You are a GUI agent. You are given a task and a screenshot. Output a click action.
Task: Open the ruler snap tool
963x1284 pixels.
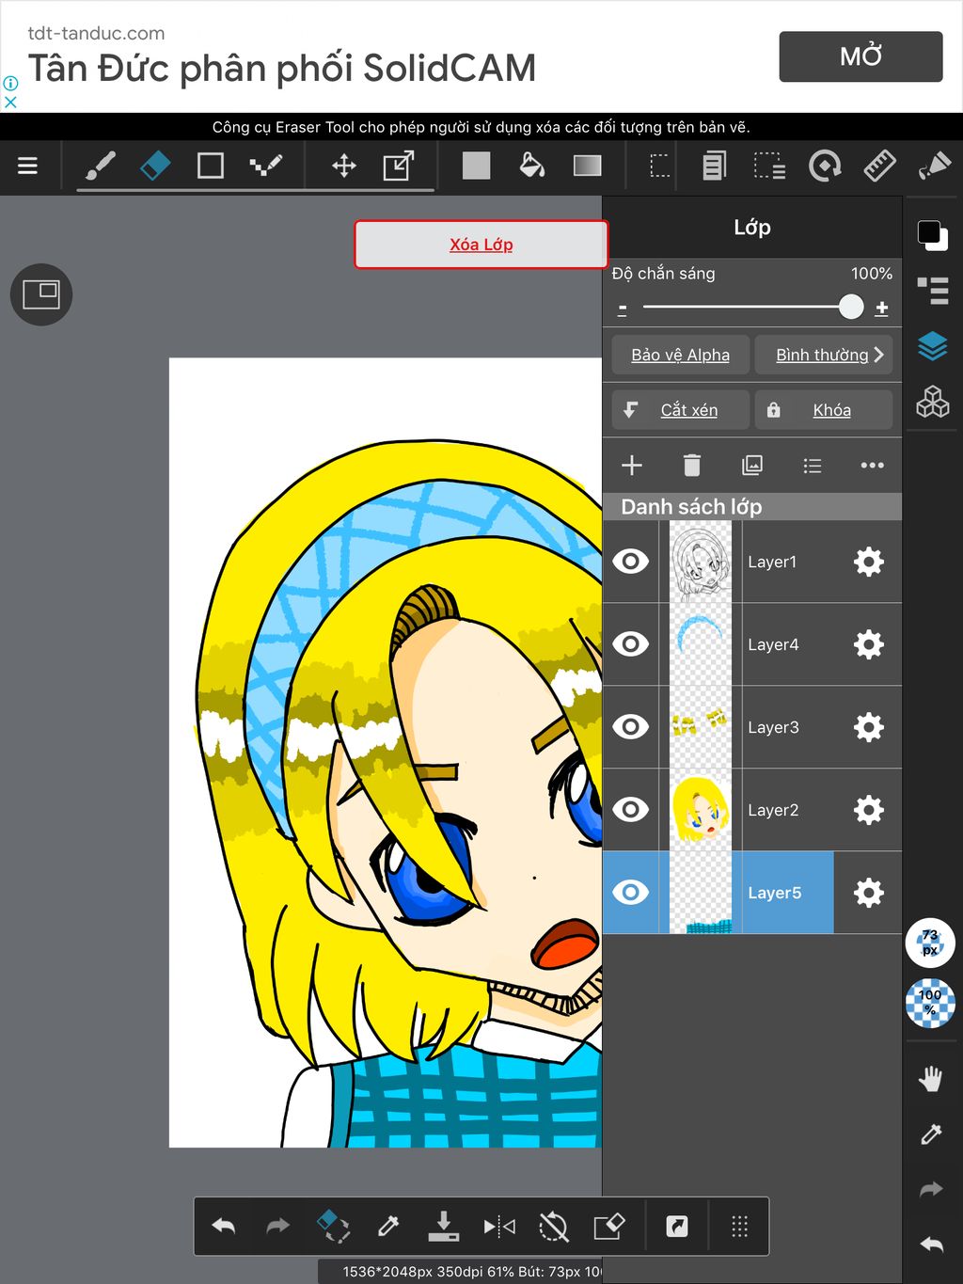(880, 166)
